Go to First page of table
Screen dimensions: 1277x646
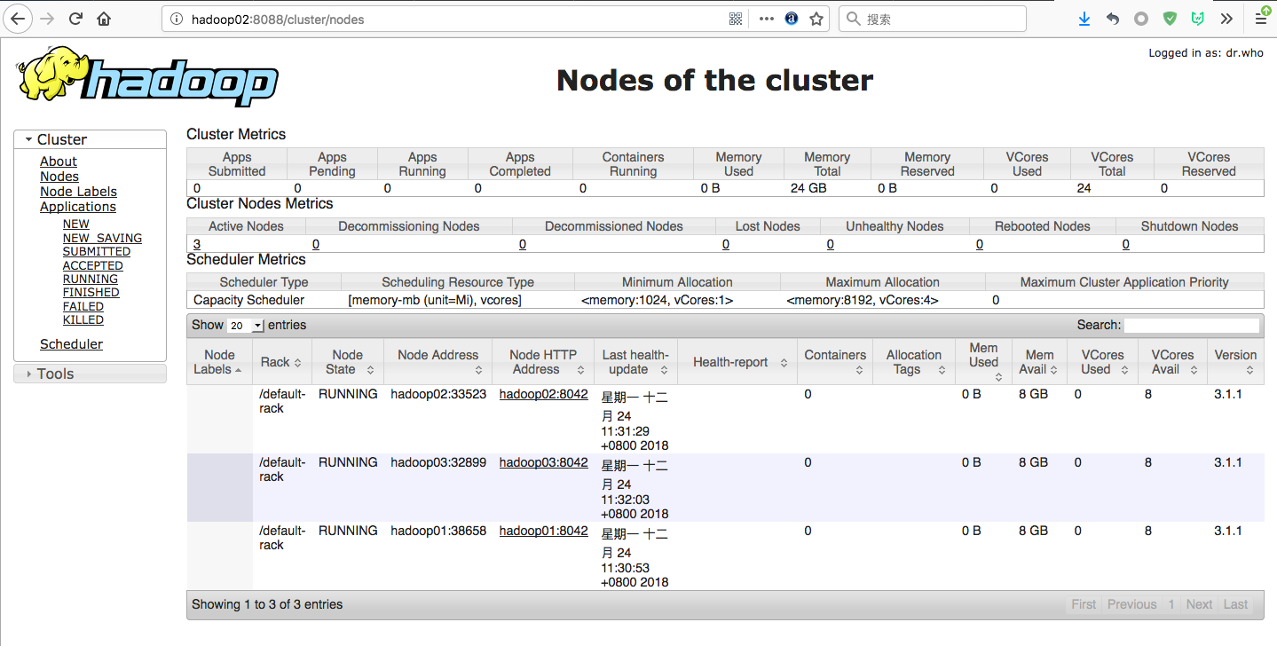tap(1084, 604)
